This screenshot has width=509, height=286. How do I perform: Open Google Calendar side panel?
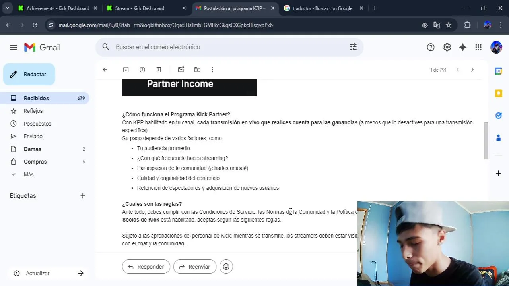[498, 71]
